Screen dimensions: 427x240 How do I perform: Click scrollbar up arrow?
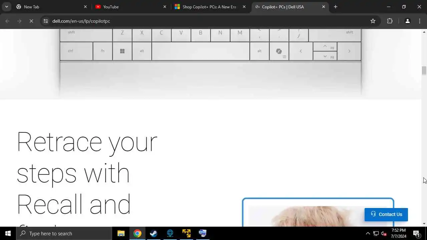(x=424, y=32)
